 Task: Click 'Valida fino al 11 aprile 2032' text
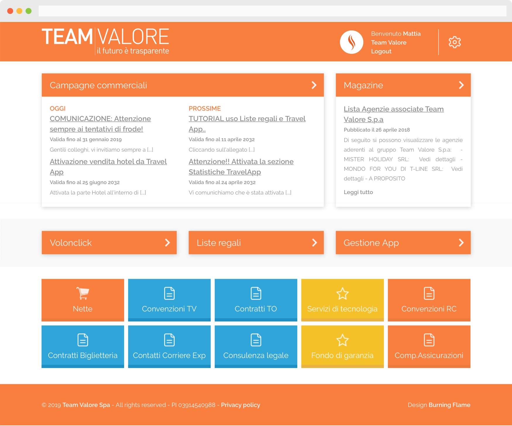222,140
